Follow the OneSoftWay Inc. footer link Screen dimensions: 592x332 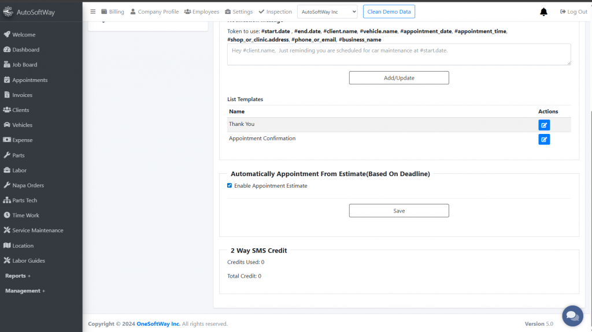(x=158, y=324)
